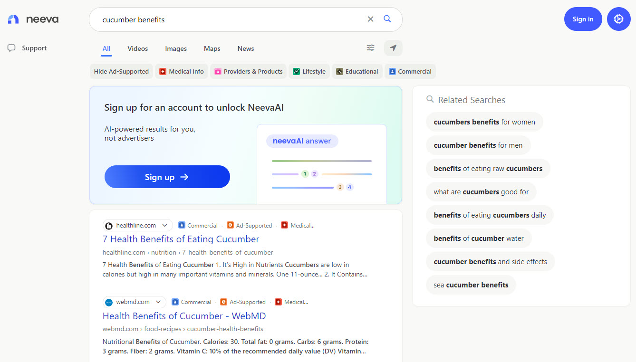
Task: Search cucumber benefits for men
Action: [x=478, y=145]
